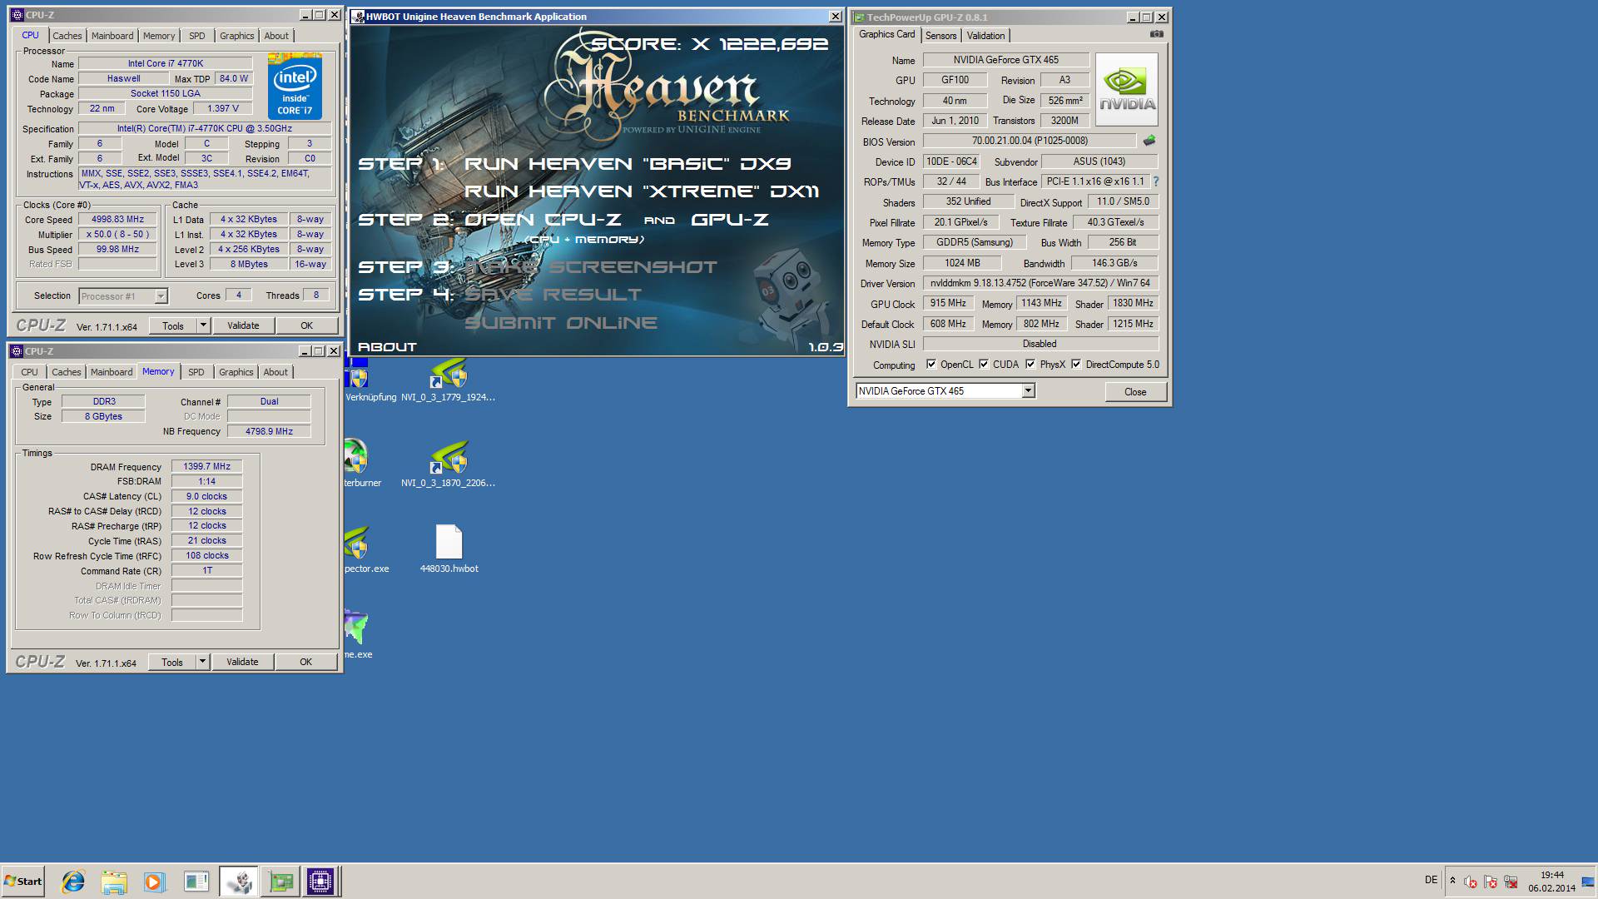Click the Driver Version field in GPU-Z
This screenshot has width=1598, height=899.
[1040, 283]
